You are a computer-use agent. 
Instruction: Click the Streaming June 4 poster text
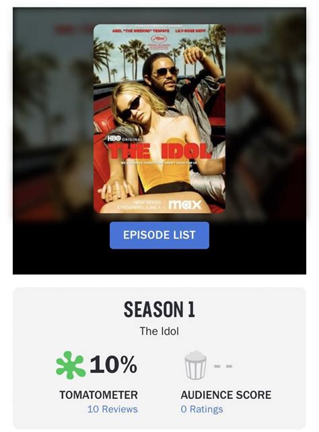coord(139,207)
